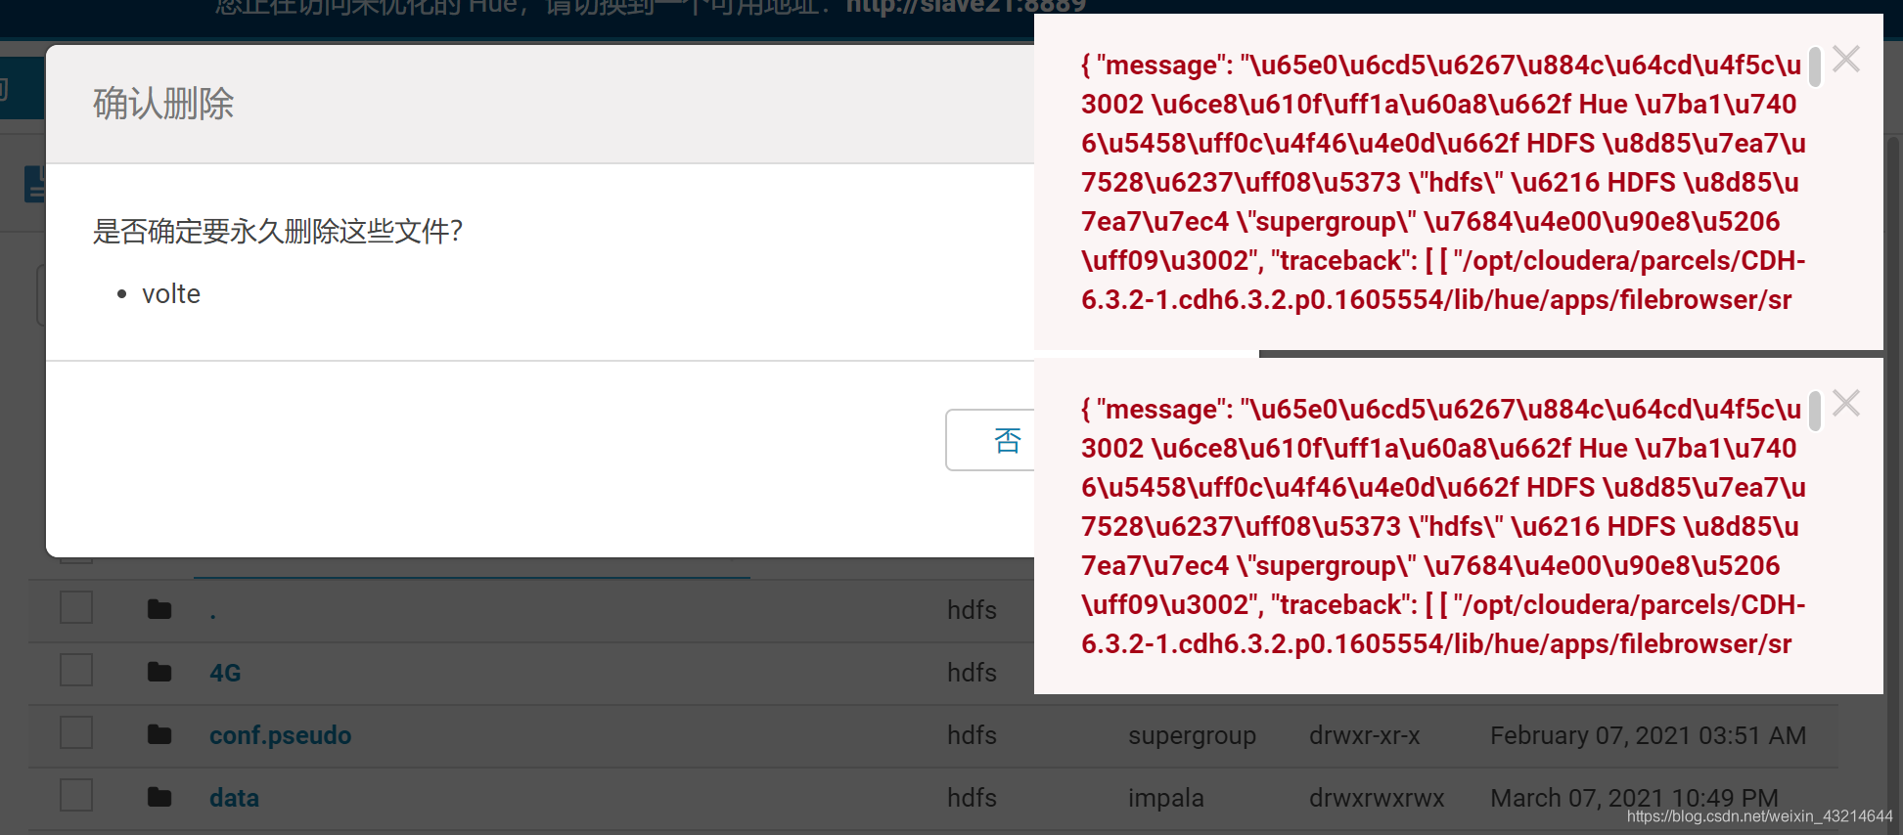The image size is (1903, 835).
Task: Click the folder icon beside conf.pseudo
Action: coord(159,734)
